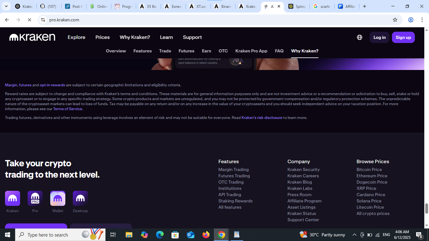Open the Windows Start menu
Screen dimensions: 429x241
(8, 235)
